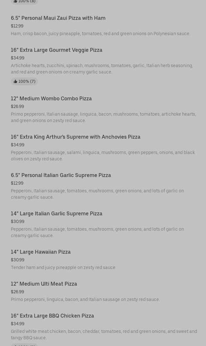Click the Ulti Meat Pizza ingredients description
This screenshot has width=206, height=346.
pyautogui.click(x=85, y=300)
